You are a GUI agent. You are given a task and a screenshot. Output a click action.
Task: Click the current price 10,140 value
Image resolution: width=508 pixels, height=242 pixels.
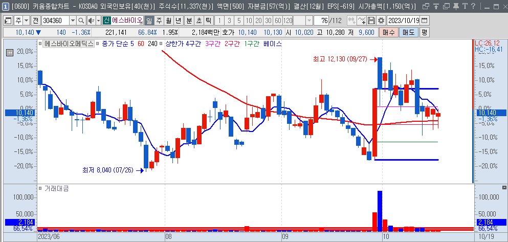(24, 32)
